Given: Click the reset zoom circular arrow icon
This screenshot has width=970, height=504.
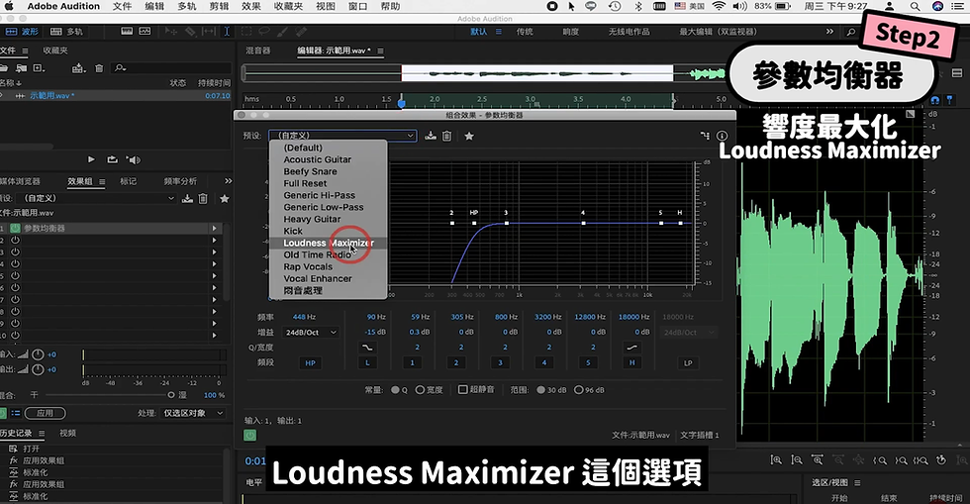Looking at the screenshot, I should tap(941, 459).
